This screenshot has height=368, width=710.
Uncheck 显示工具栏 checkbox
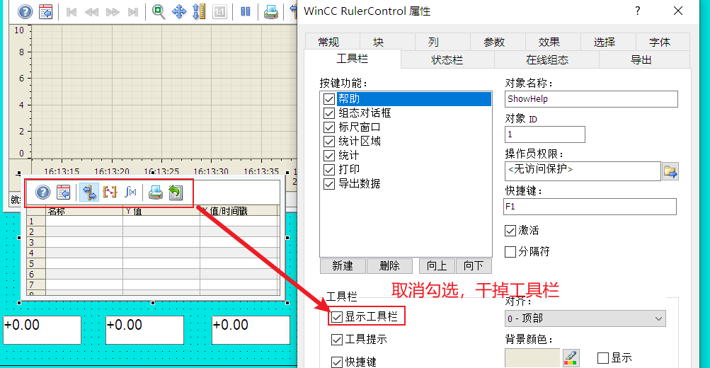point(336,317)
